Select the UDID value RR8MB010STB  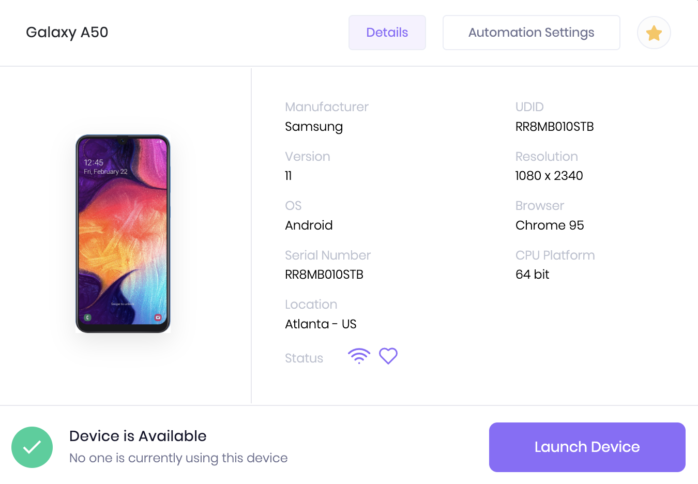coord(554,127)
